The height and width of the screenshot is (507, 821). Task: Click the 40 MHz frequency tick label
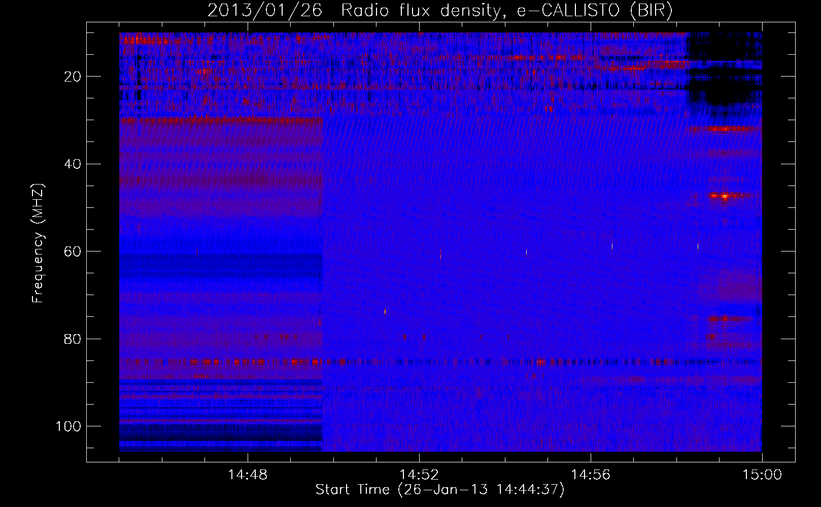click(x=73, y=164)
